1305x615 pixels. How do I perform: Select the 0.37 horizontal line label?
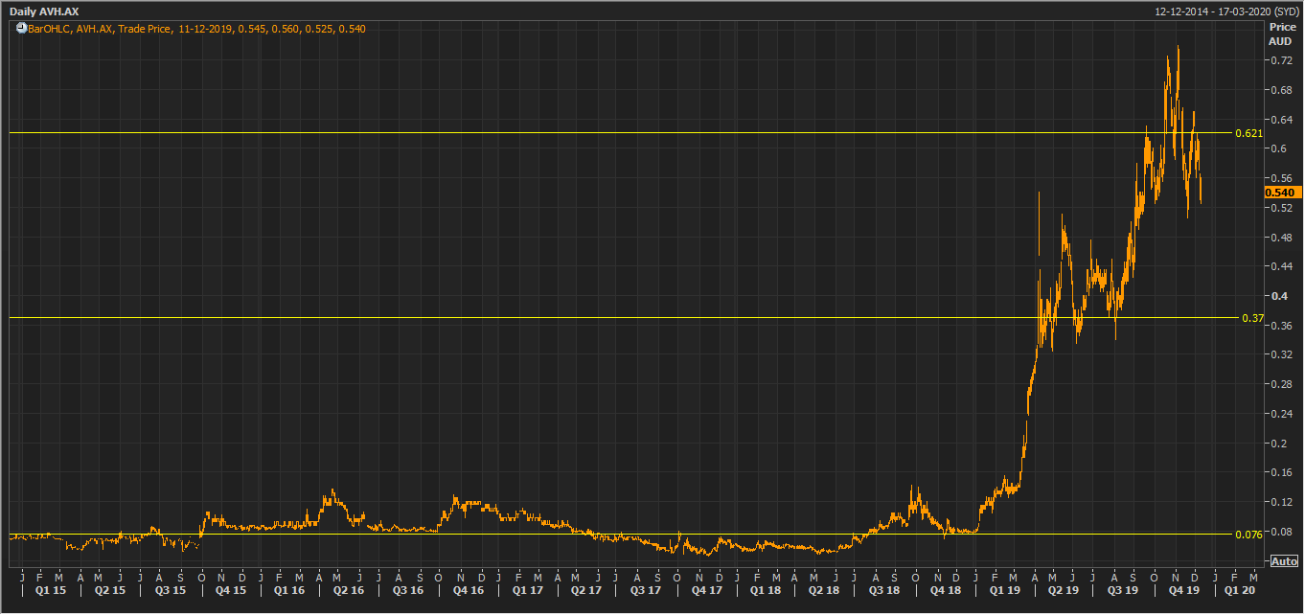1252,318
